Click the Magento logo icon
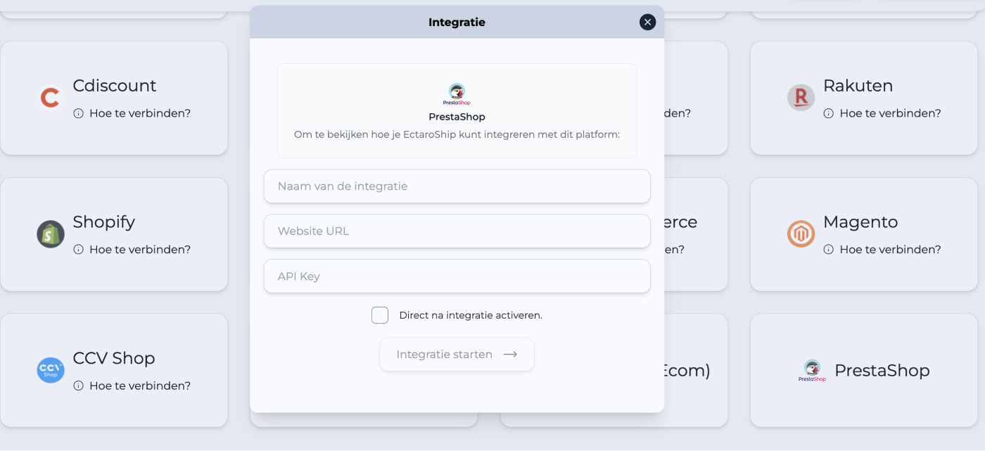Viewport: 985px width, 451px height. coord(801,234)
